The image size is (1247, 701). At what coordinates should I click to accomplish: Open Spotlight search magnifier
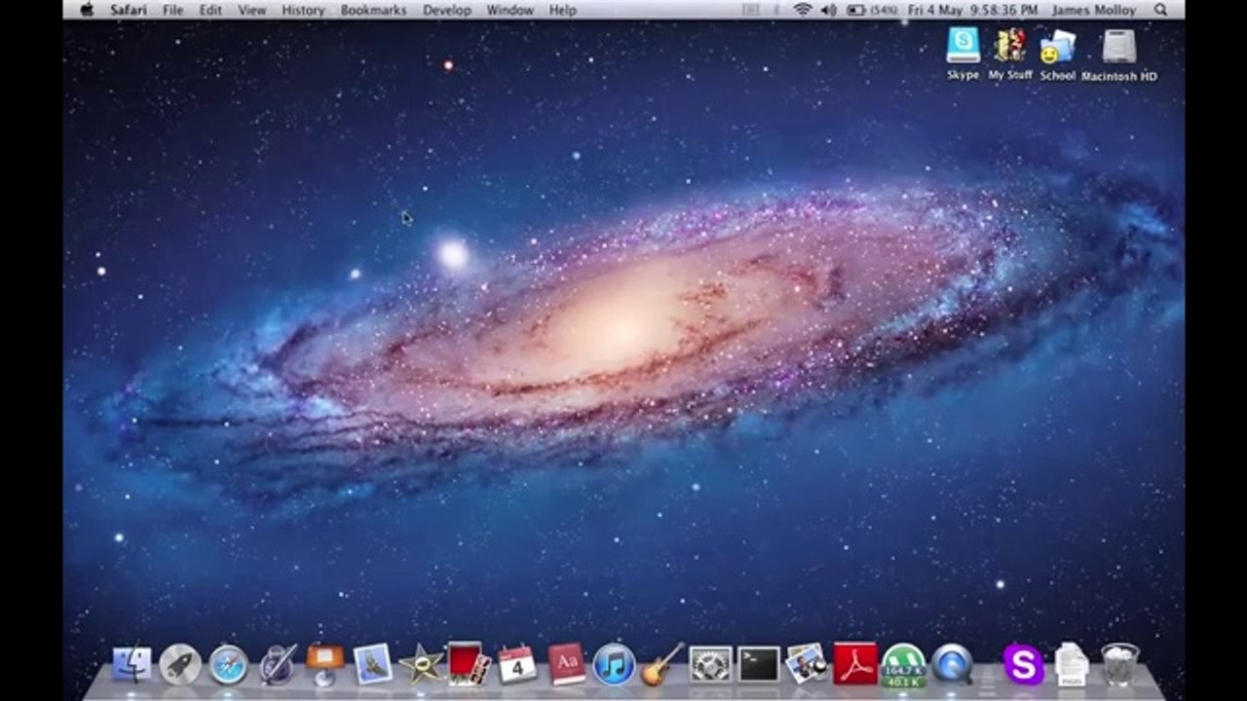coord(1160,10)
